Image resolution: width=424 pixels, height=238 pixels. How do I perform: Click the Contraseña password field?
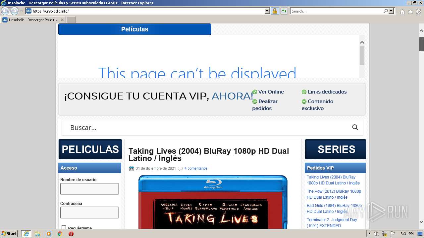(89, 213)
